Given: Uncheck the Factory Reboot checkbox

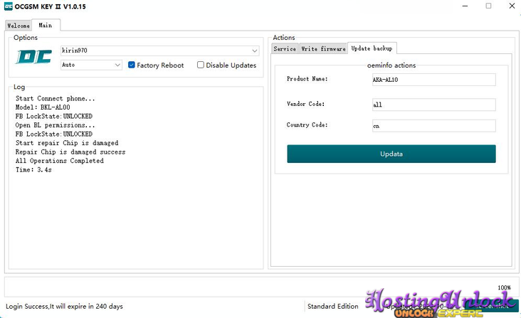Looking at the screenshot, I should (132, 65).
